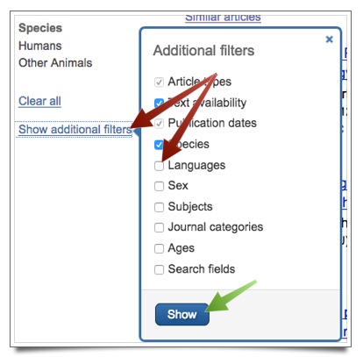The height and width of the screenshot is (357, 363).
Task: Open the Similar articles link
Action: 223,17
